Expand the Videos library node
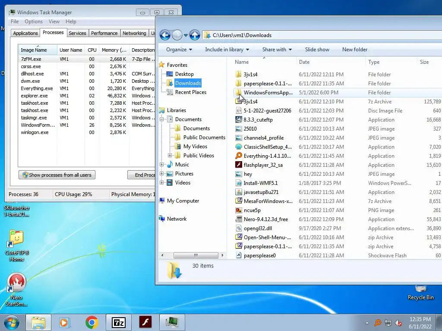 pyautogui.click(x=161, y=182)
